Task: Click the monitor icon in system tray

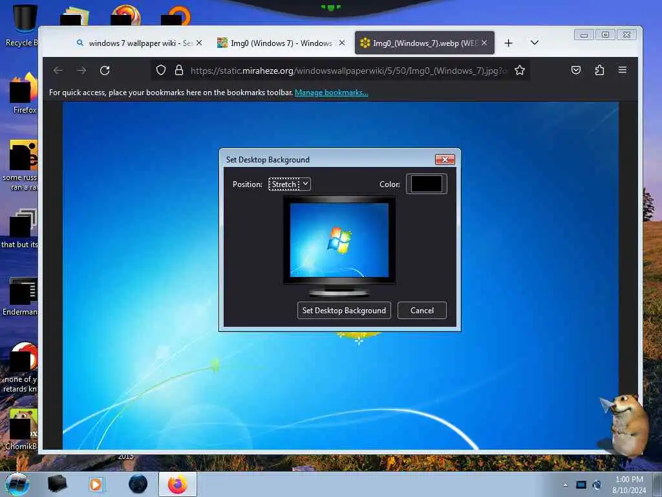Action: (581, 485)
